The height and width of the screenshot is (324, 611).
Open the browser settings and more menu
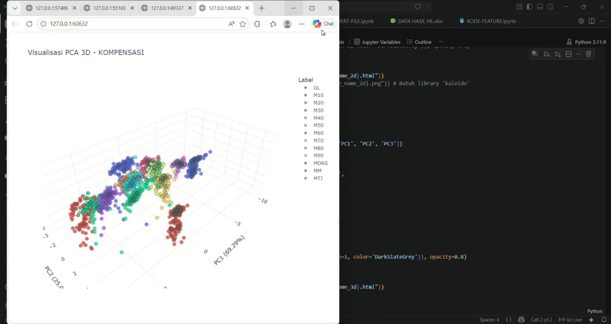coord(302,24)
